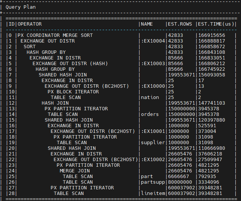Click the PX BLOCK ITERATOR operator
This screenshot has height=201, width=241.
pos(73,92)
